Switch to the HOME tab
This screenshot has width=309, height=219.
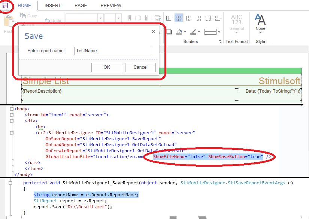point(24,6)
